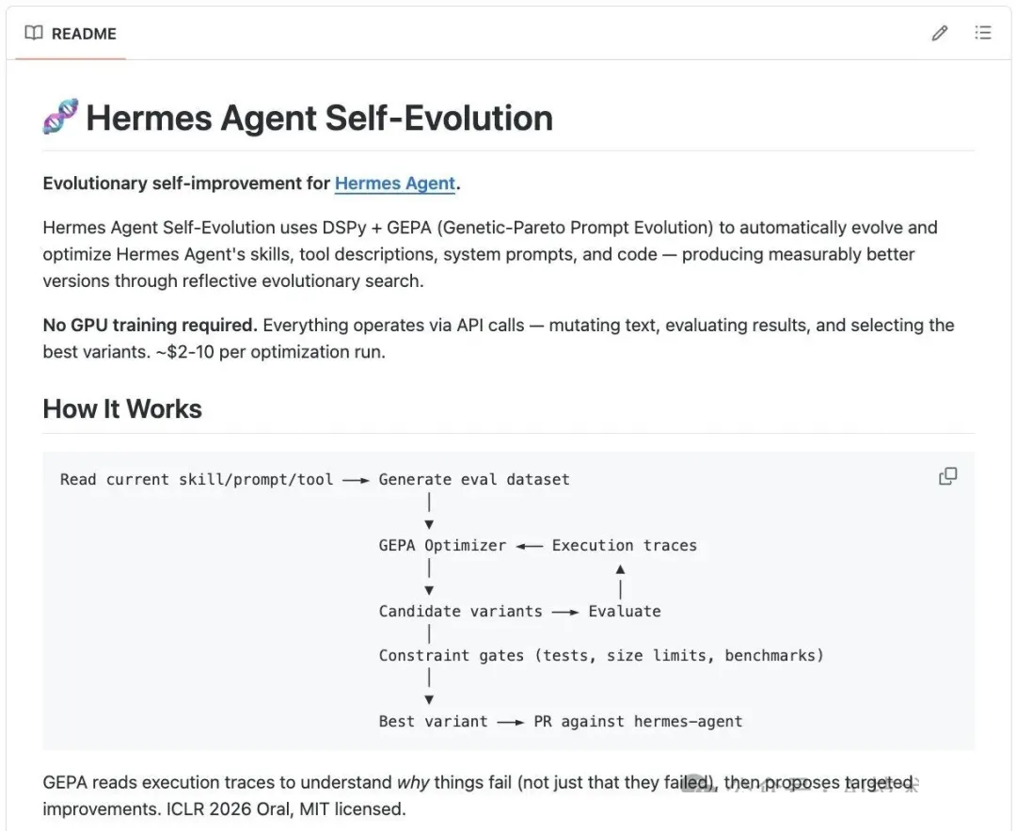Click the How It Works heading
Screen dimensions: 1016x831
(x=122, y=409)
